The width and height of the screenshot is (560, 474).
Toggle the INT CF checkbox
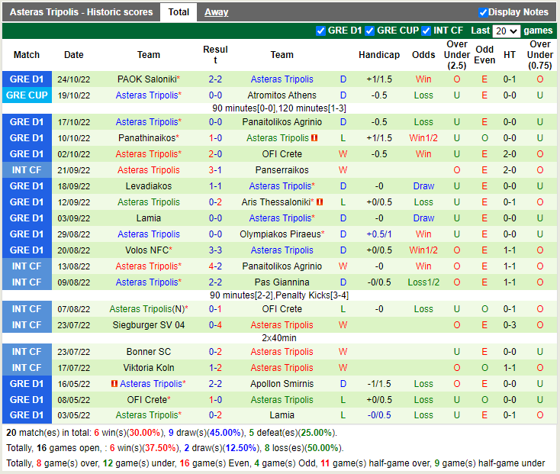[x=426, y=31]
